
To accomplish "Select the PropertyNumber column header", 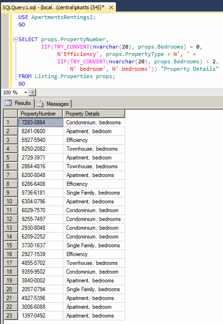I will tap(40, 114).
